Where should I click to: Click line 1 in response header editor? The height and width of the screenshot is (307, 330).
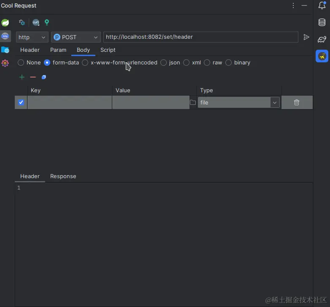coord(164,188)
